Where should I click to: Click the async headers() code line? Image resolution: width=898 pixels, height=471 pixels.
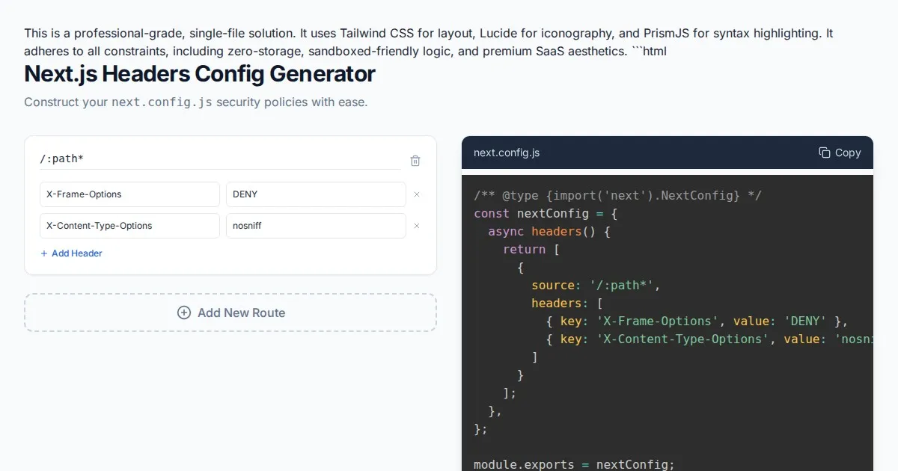tap(549, 231)
